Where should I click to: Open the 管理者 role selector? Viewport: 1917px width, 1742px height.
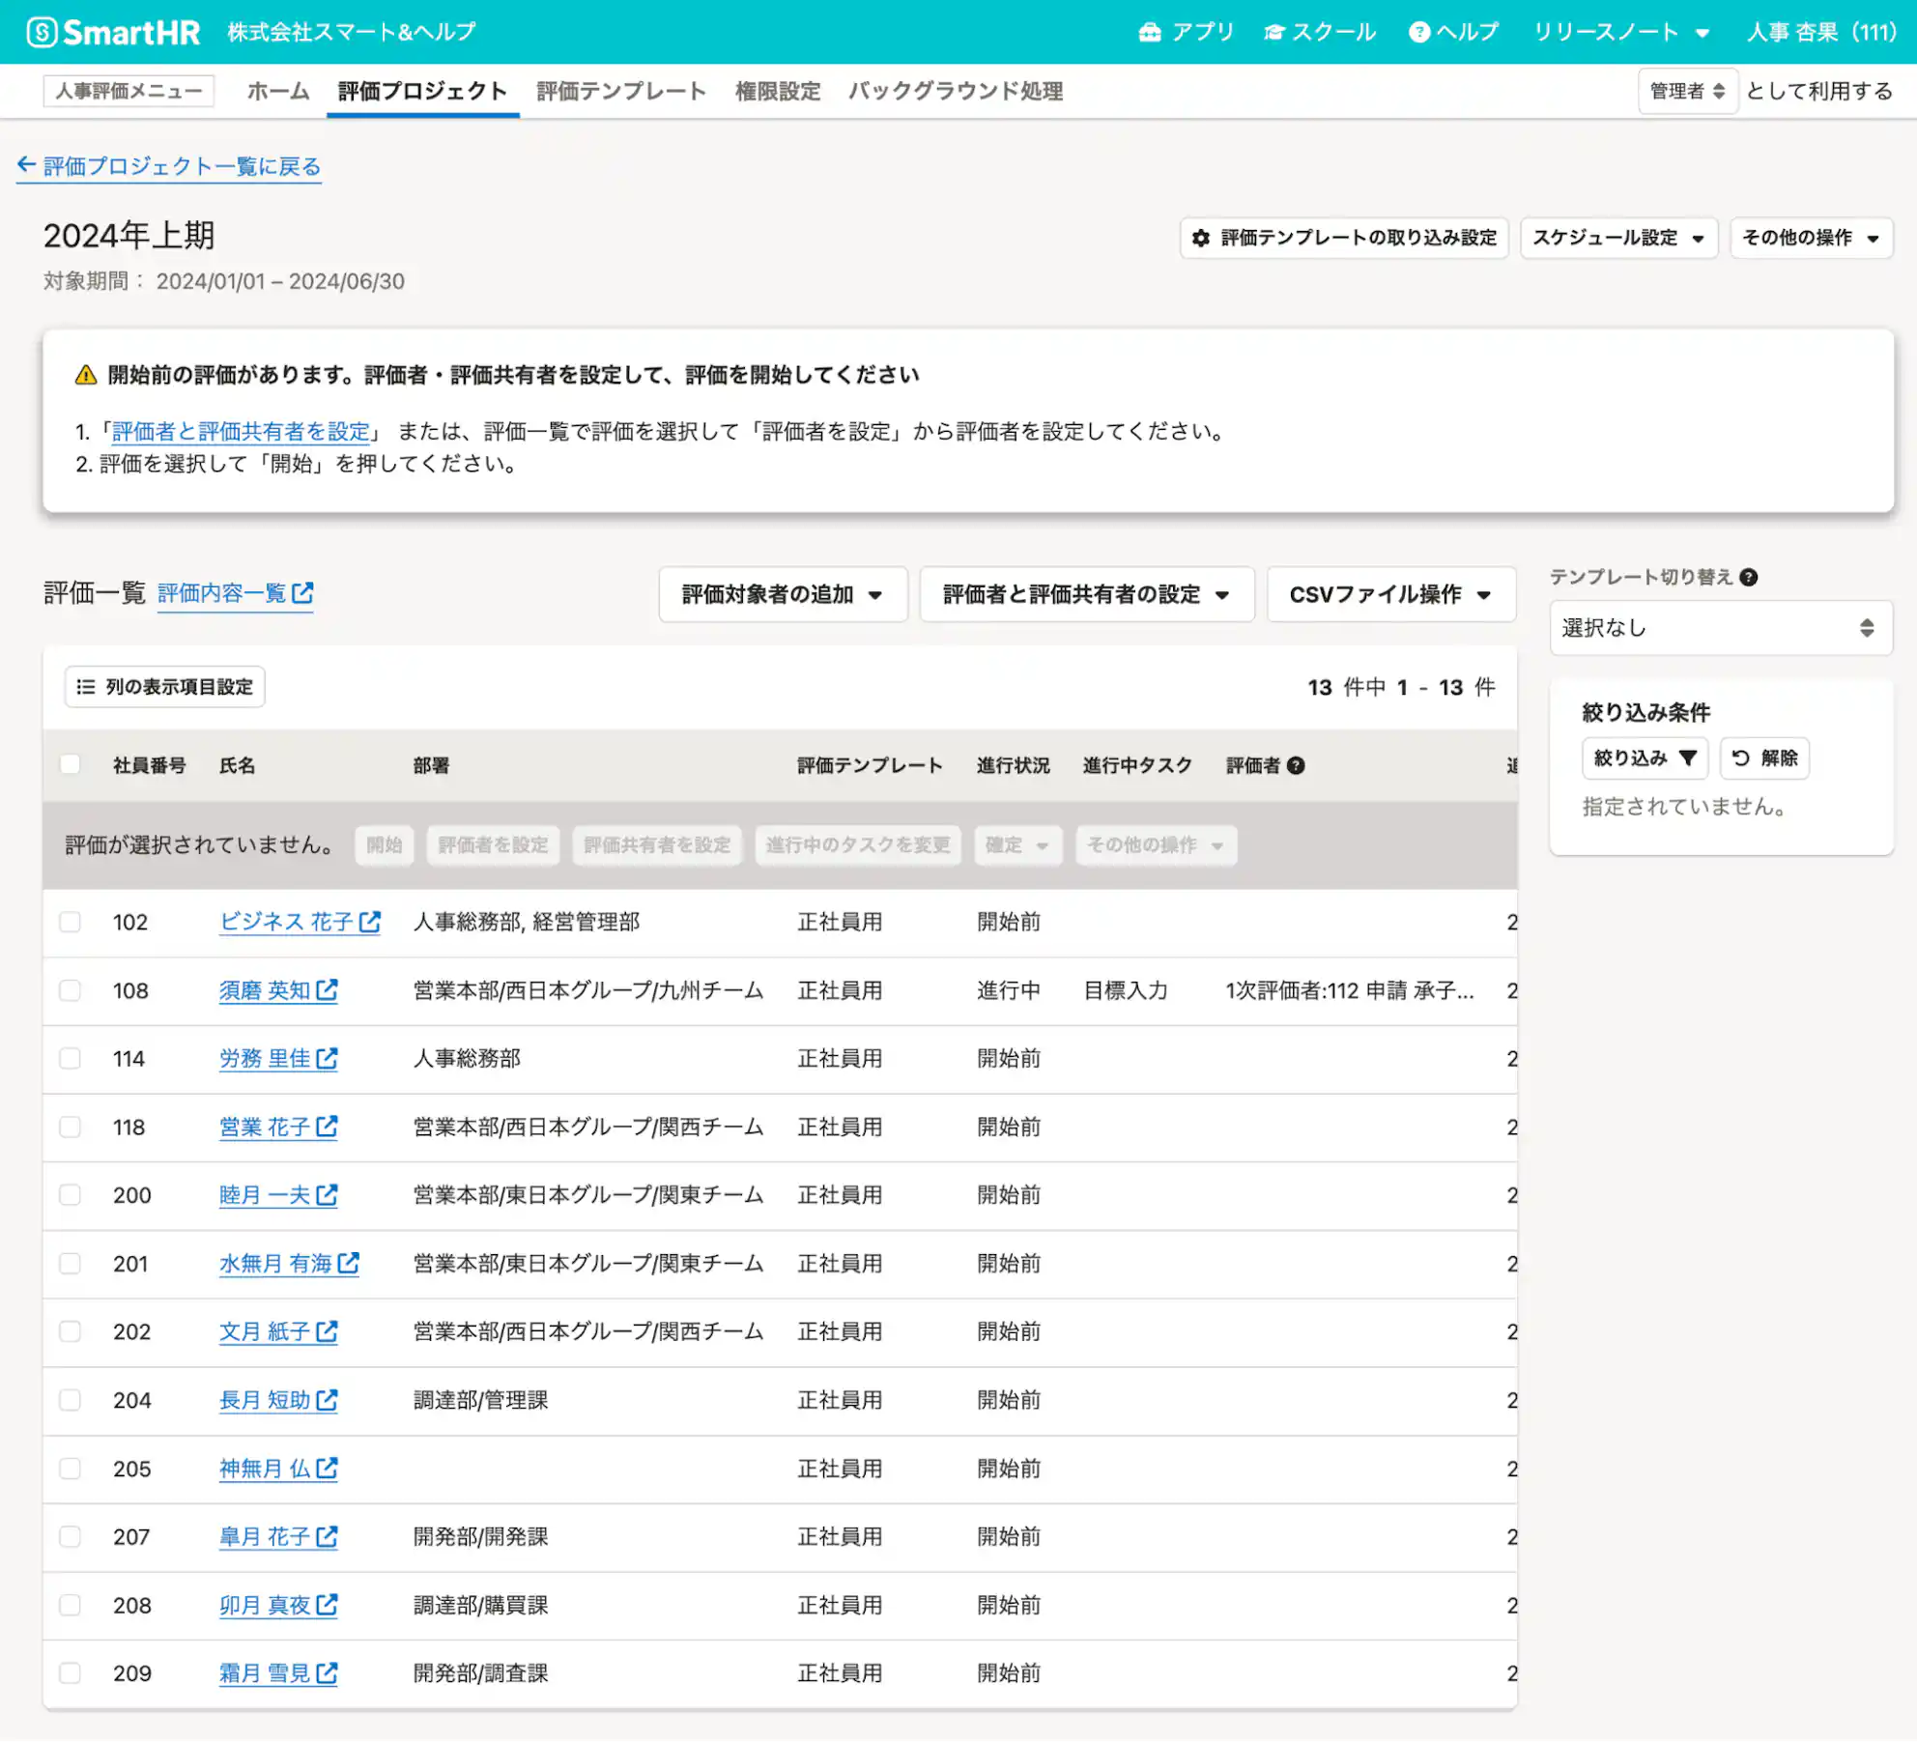[1688, 91]
